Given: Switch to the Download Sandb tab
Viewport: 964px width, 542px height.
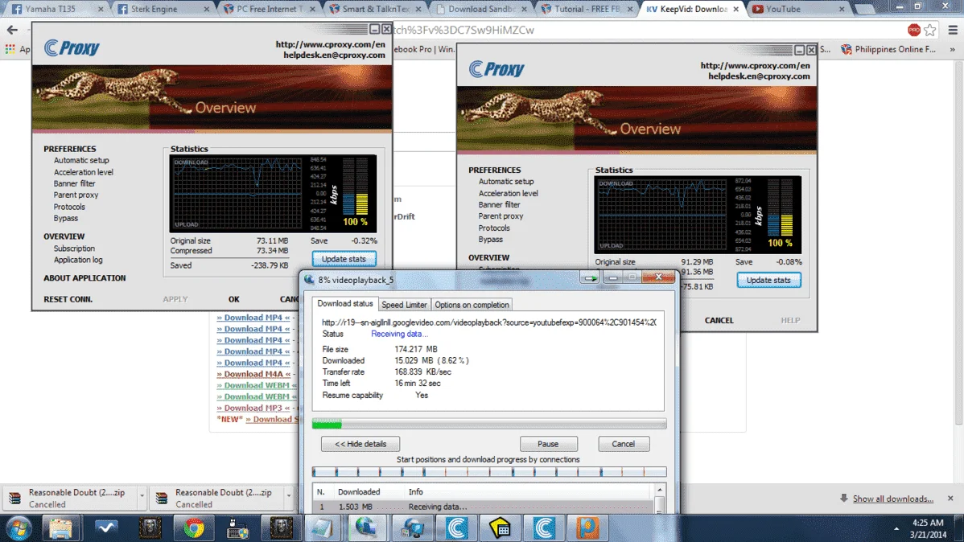Looking at the screenshot, I should coord(480,9).
